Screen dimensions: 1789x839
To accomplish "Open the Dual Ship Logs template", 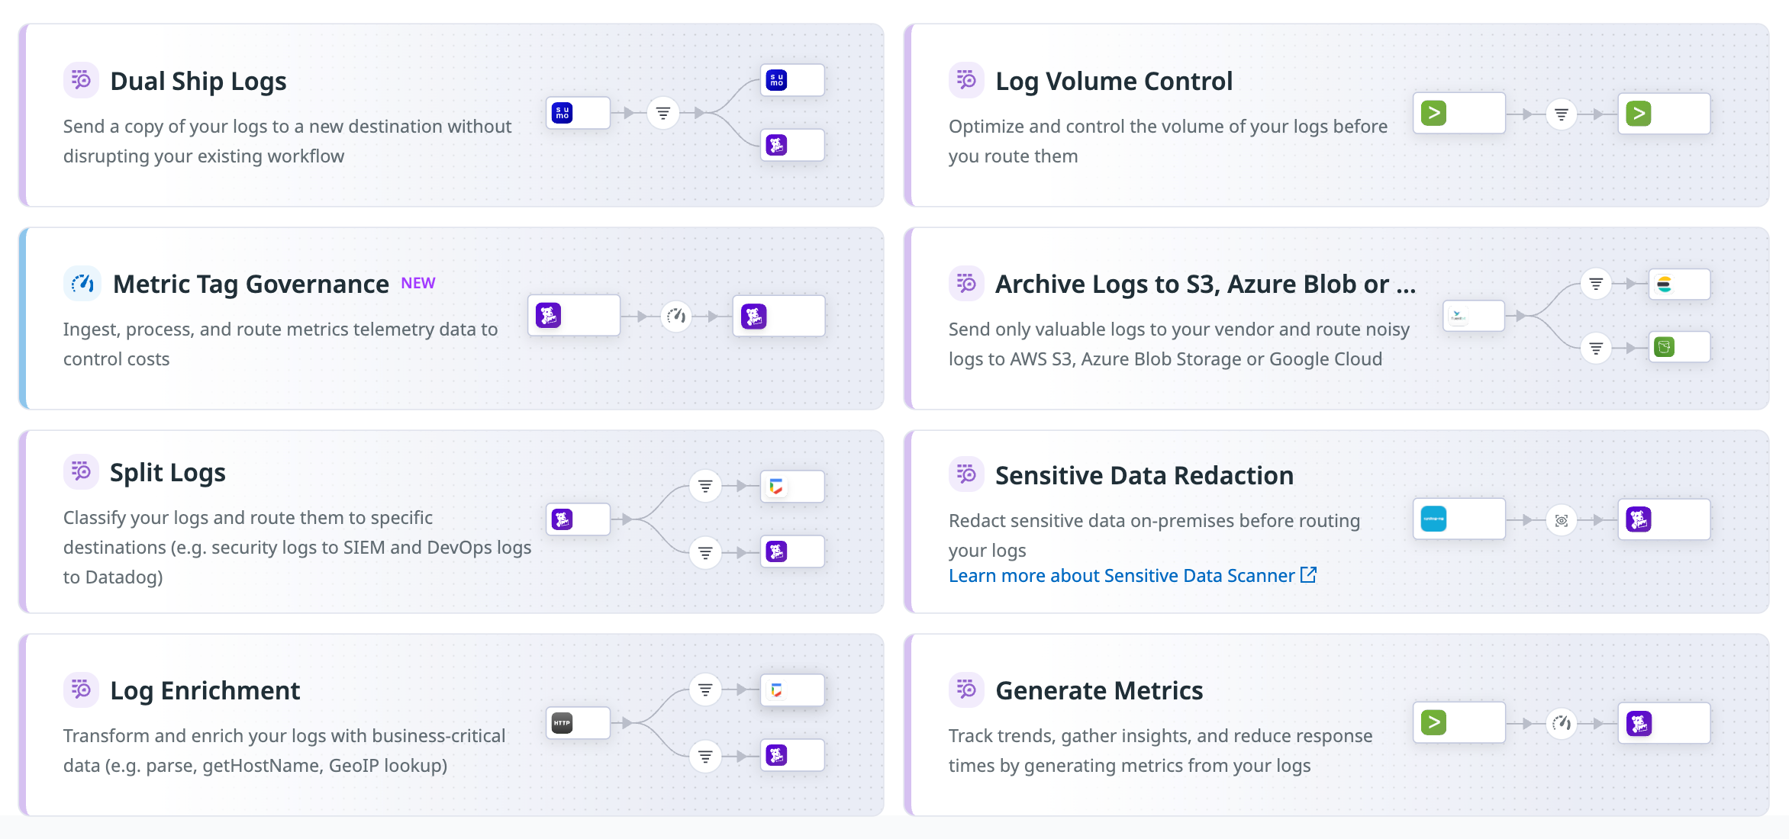I will [x=198, y=82].
